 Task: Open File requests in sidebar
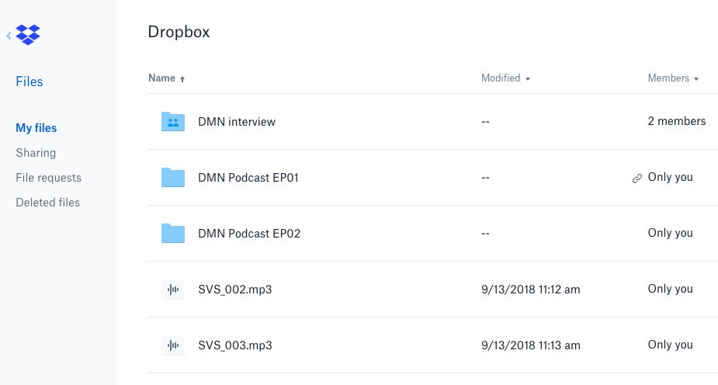(49, 178)
